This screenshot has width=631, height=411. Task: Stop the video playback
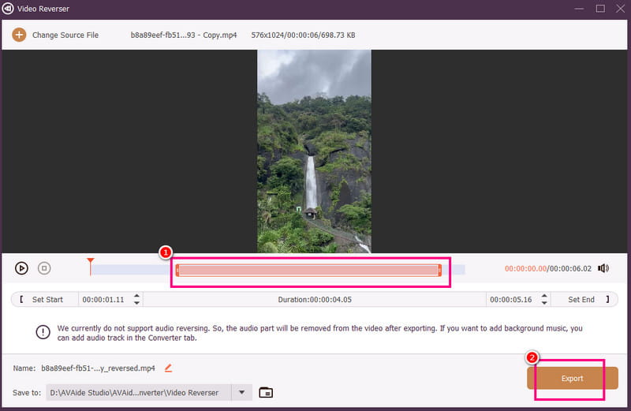pyautogui.click(x=44, y=268)
